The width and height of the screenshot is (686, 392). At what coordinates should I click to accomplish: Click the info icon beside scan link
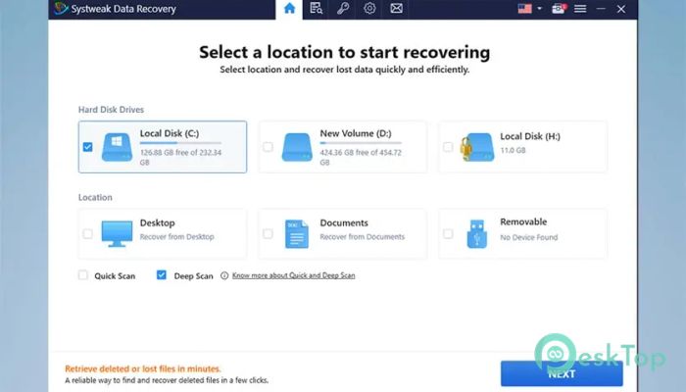click(x=224, y=275)
